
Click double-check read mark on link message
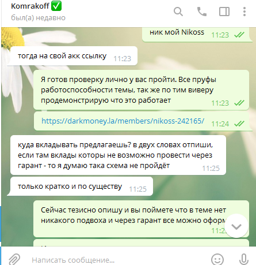(239, 124)
